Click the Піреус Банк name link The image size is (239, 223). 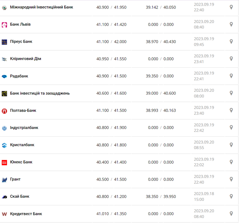[x=21, y=41]
